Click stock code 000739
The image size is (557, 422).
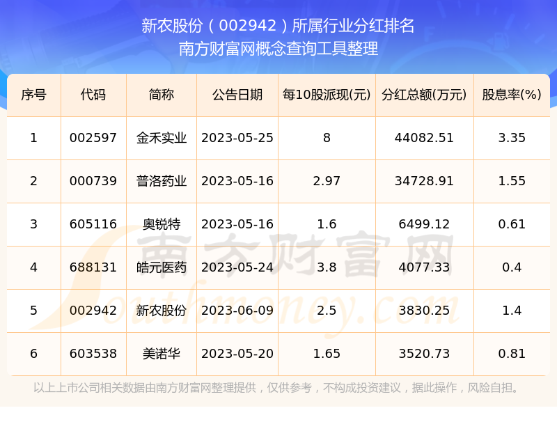(93, 181)
